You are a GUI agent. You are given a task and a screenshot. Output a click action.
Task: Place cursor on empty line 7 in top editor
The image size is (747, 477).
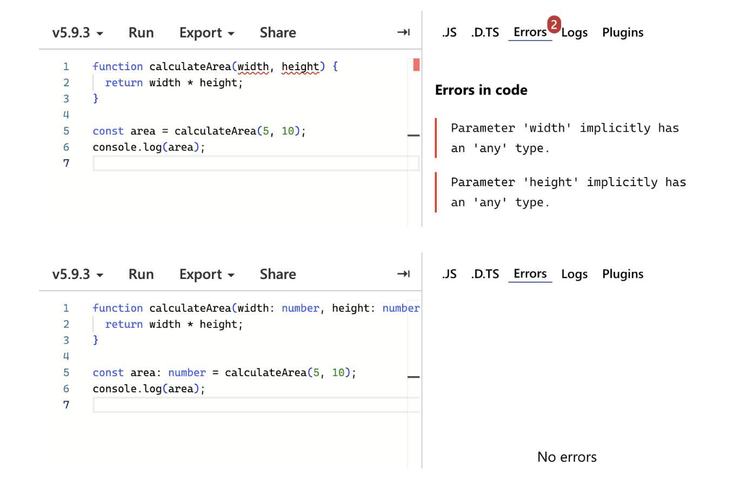(x=254, y=163)
